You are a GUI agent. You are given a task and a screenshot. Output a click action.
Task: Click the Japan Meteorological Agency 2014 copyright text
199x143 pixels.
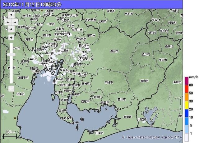coord(152,137)
